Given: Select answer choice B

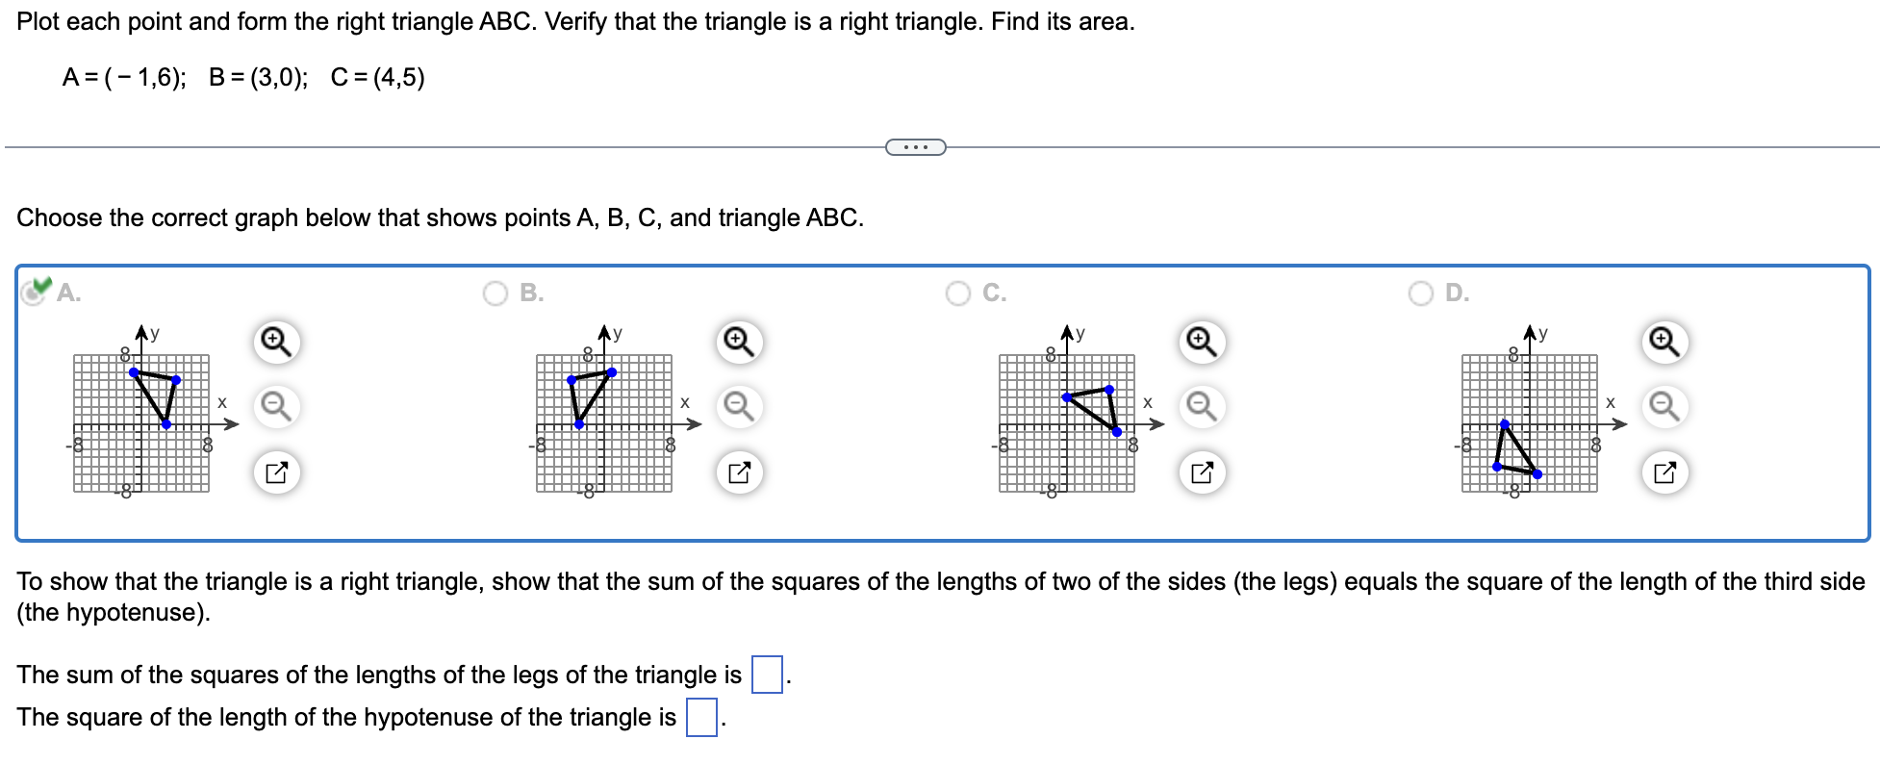Looking at the screenshot, I should click(495, 293).
